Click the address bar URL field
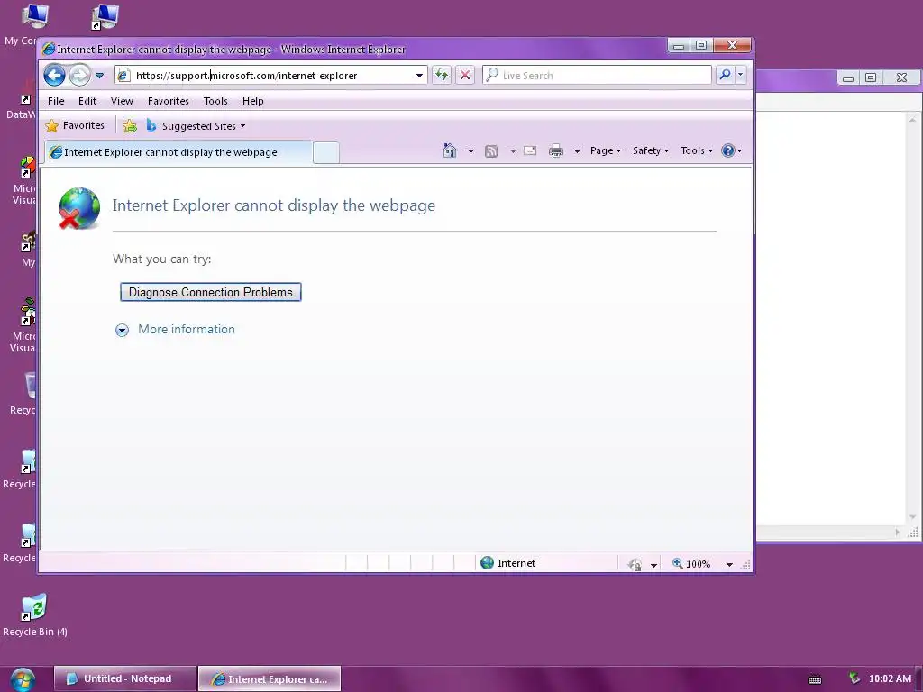The width and height of the screenshot is (923, 692). click(x=270, y=76)
